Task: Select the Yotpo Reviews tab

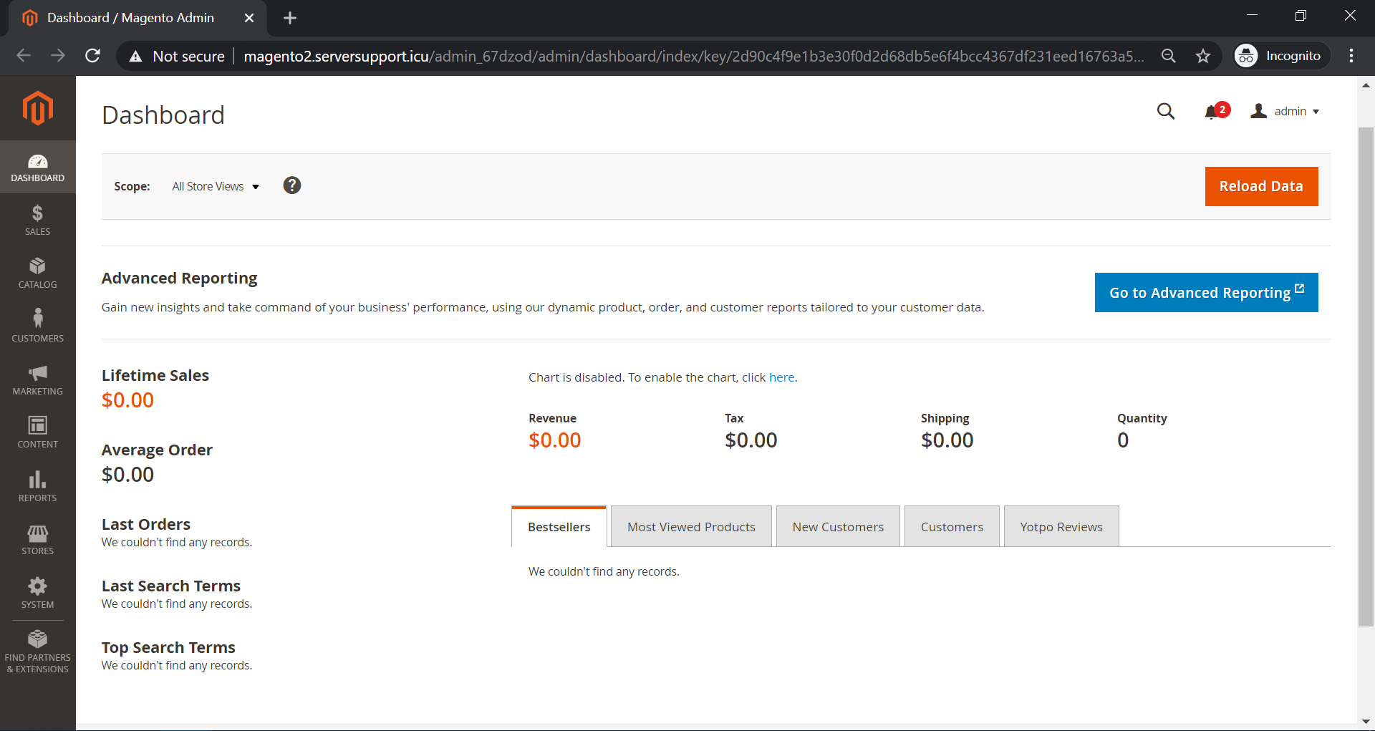Action: pos(1061,527)
